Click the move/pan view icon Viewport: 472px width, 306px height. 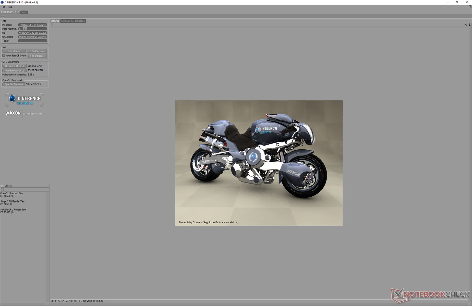tap(466, 25)
